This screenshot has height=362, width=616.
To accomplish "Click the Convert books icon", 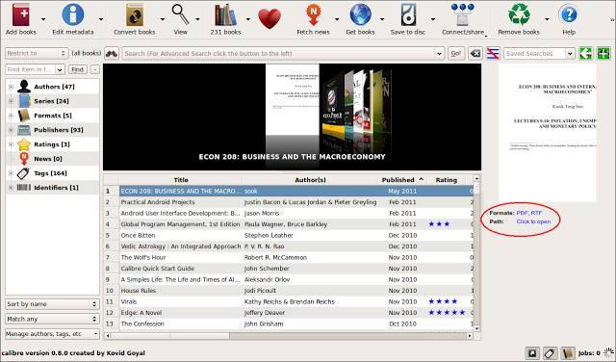I will pyautogui.click(x=135, y=15).
